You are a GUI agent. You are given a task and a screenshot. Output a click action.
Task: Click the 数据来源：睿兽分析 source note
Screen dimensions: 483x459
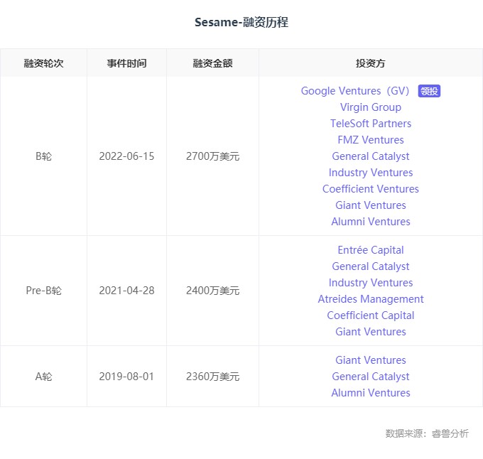pyautogui.click(x=427, y=433)
